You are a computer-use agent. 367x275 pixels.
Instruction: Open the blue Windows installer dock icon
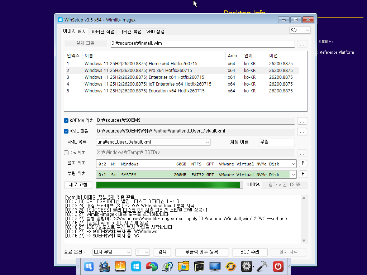[x=89, y=266]
